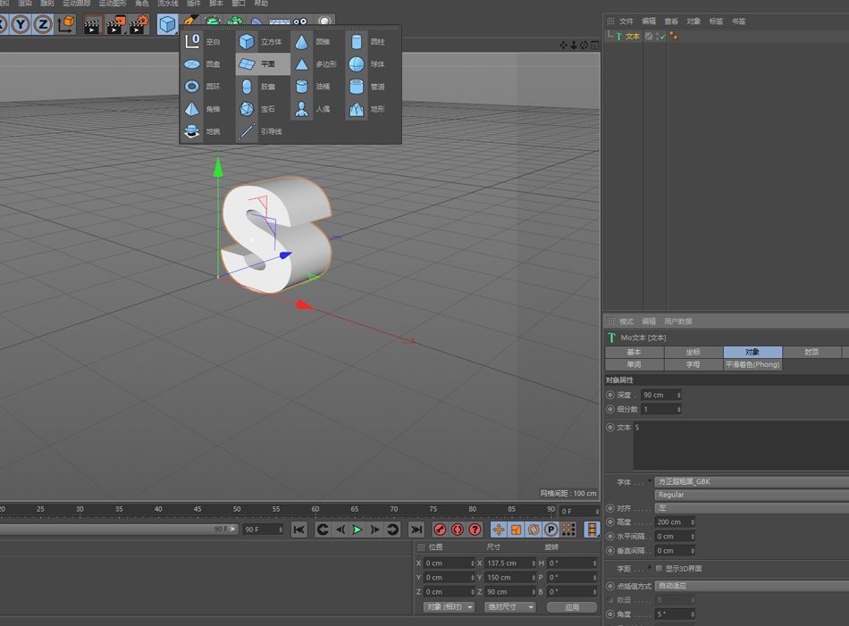849x626 pixels.
Task: Step to the next frame
Action: coord(374,530)
